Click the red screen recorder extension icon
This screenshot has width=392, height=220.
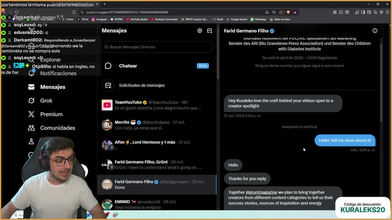[x=335, y=12]
